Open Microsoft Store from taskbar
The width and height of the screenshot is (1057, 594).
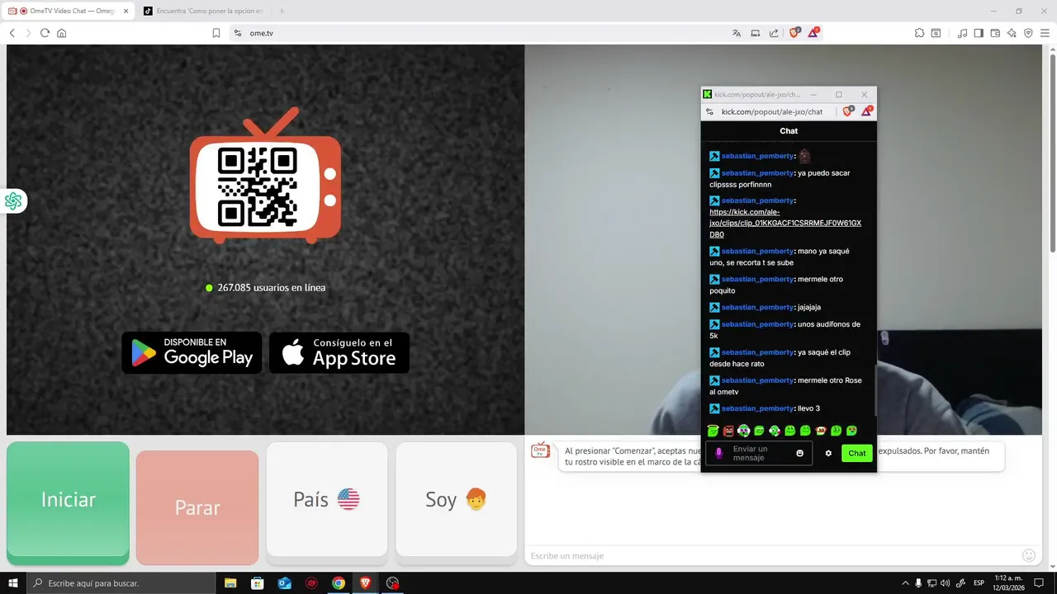click(x=258, y=583)
